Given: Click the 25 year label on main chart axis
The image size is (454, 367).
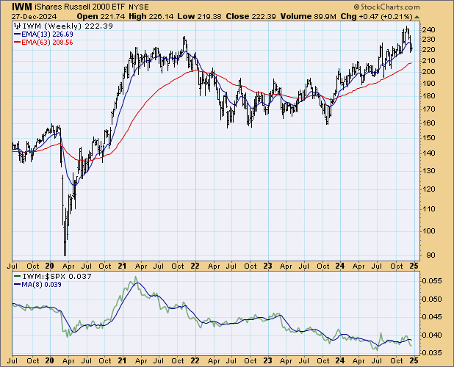Looking at the screenshot, I should 414,266.
